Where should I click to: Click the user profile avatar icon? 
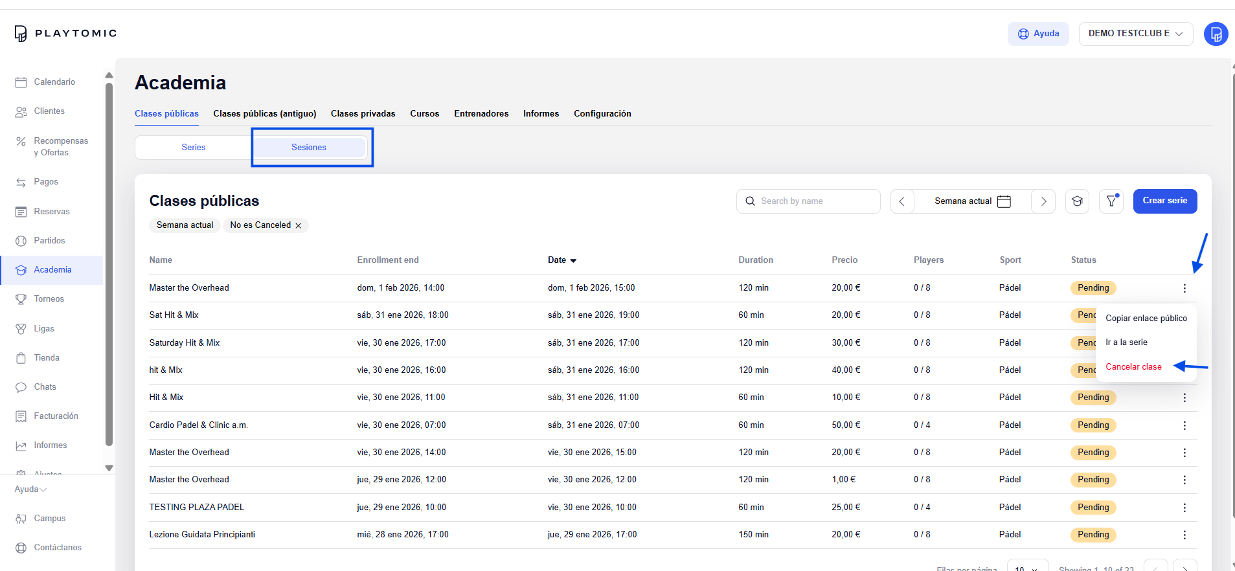[x=1216, y=34]
